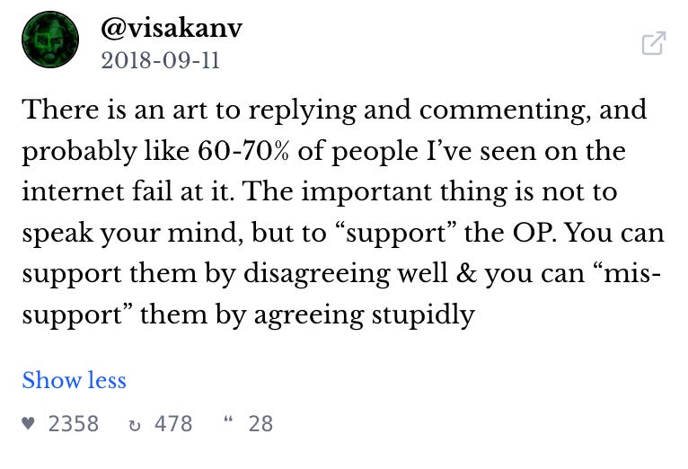688x469 pixels.
Task: Click the @visakanv username
Action: pos(172,28)
